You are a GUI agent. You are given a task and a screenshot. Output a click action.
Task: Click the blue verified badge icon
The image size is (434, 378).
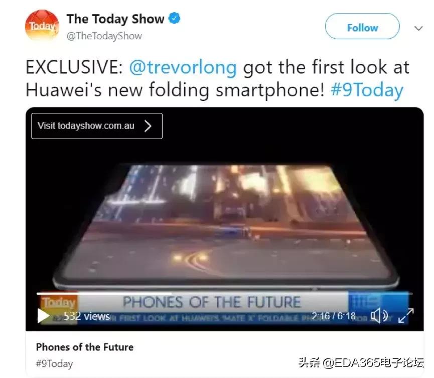point(175,19)
